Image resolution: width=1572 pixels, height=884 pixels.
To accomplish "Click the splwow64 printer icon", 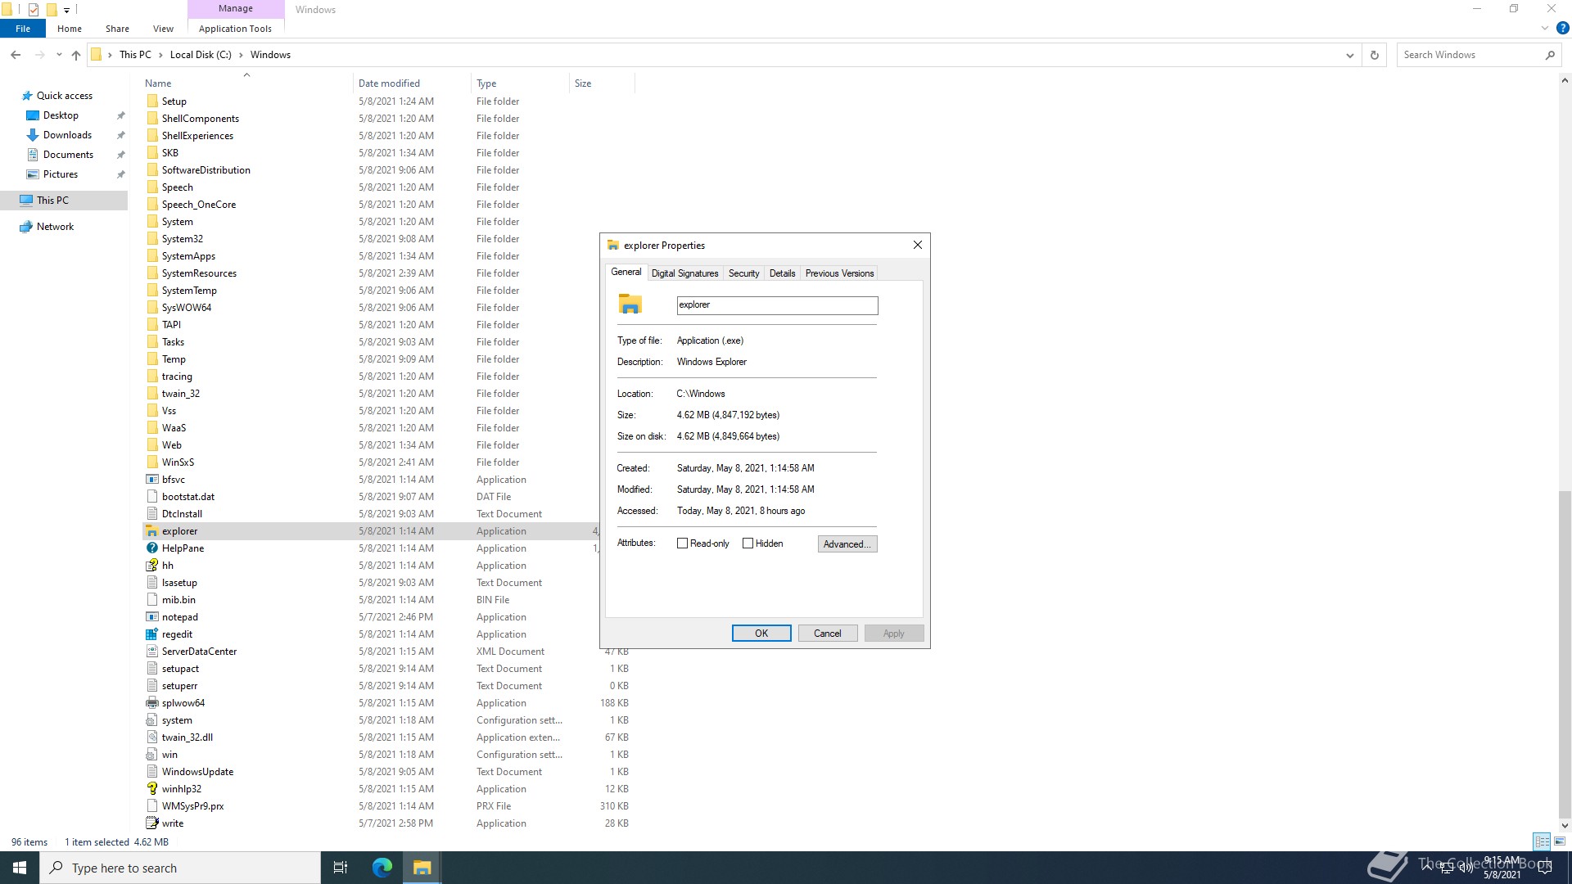I will 151,703.
